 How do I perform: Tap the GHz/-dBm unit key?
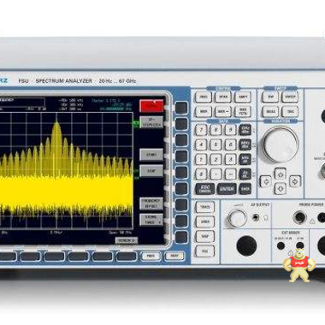click(245, 130)
